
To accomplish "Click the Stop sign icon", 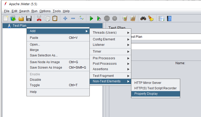I will click(x=107, y=18).
